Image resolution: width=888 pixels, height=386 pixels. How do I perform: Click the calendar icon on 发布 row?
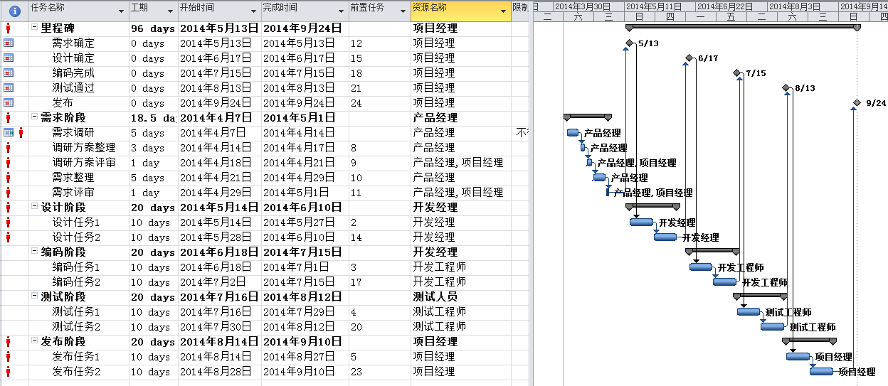(9, 103)
